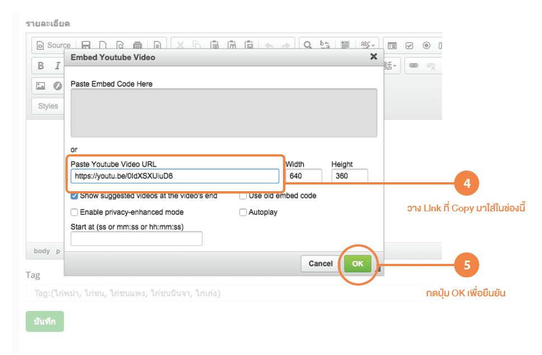
Task: Click the Insert Link toolbar icon
Action: [413, 66]
